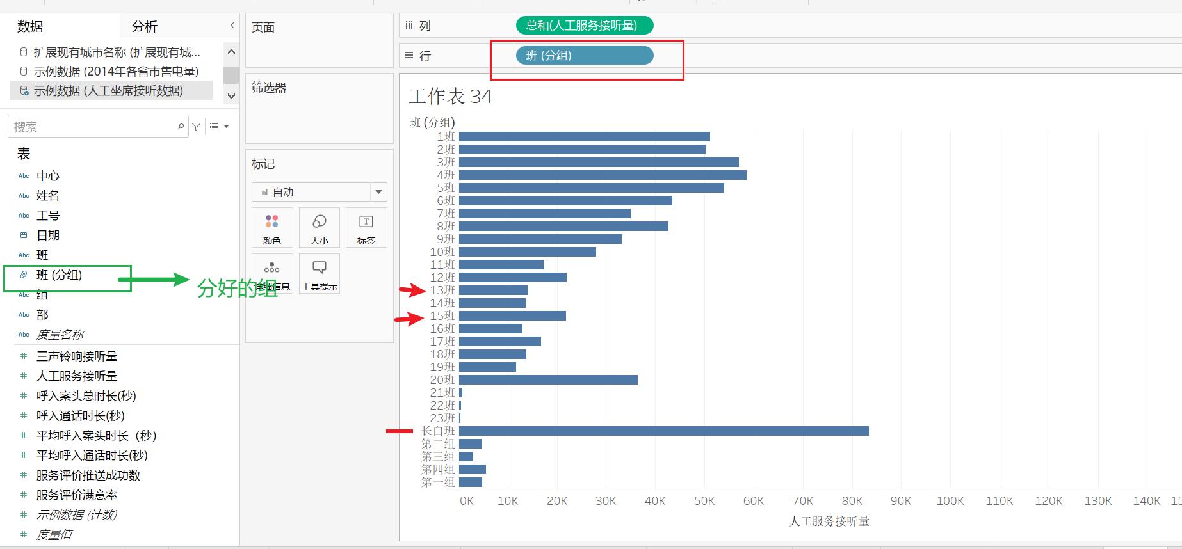The height and width of the screenshot is (549, 1182).
Task: Select the 部 dimension field
Action: coord(42,314)
